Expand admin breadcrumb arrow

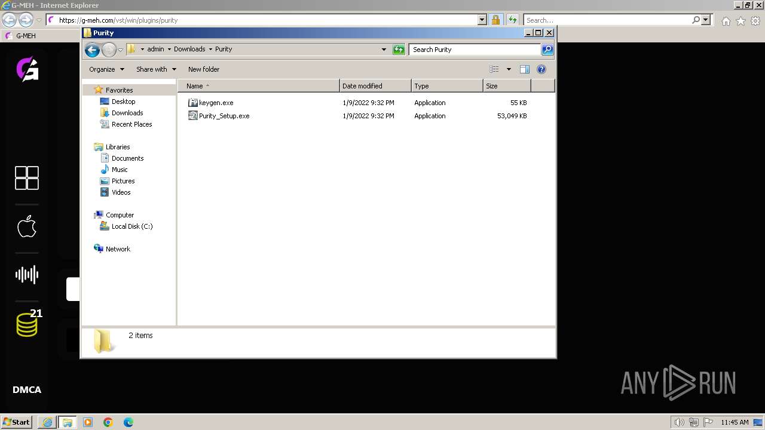(169, 50)
